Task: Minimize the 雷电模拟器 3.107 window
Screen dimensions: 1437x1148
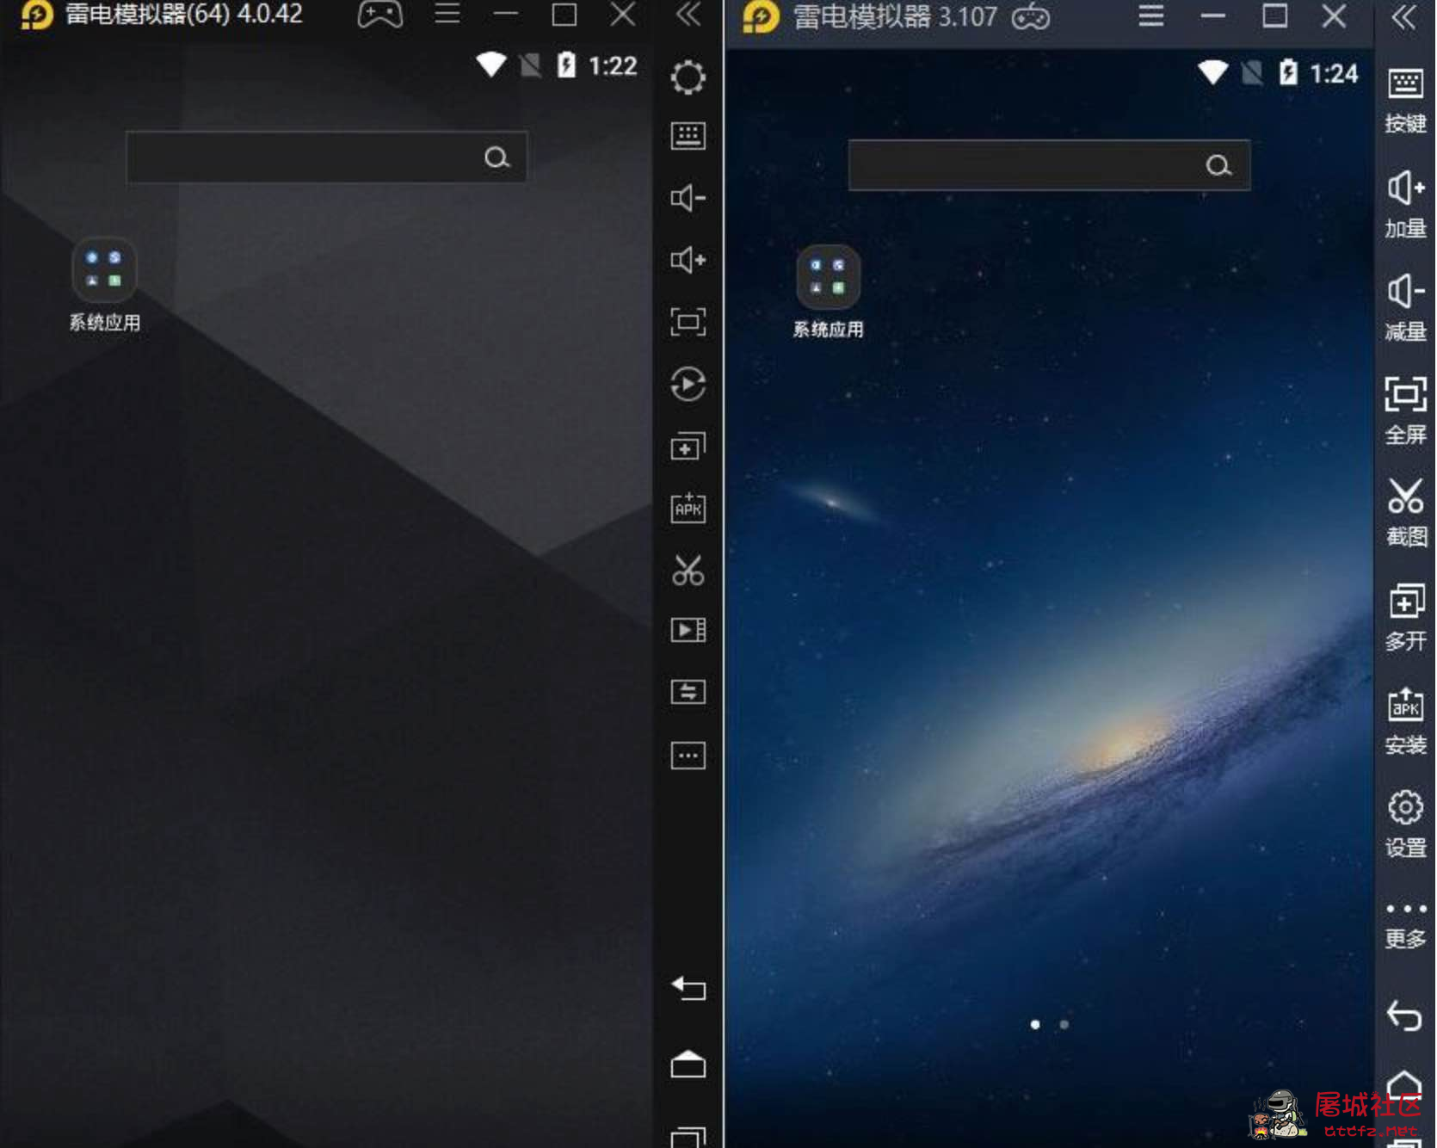Action: 1212,16
